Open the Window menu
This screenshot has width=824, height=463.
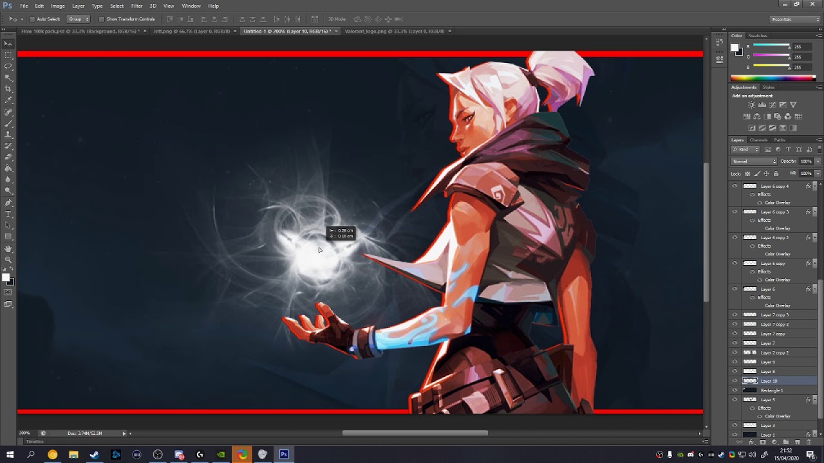[x=191, y=6]
